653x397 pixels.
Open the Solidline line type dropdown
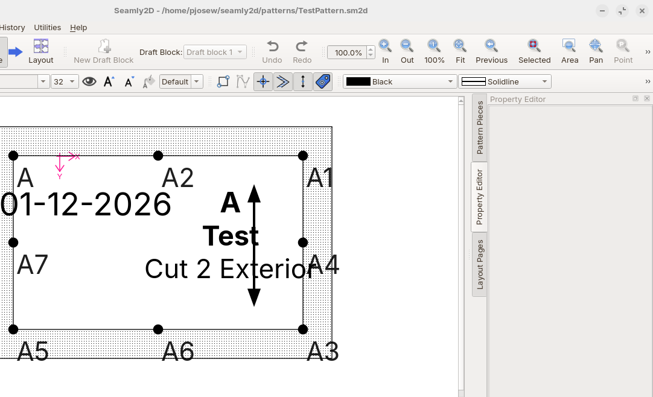click(x=505, y=81)
